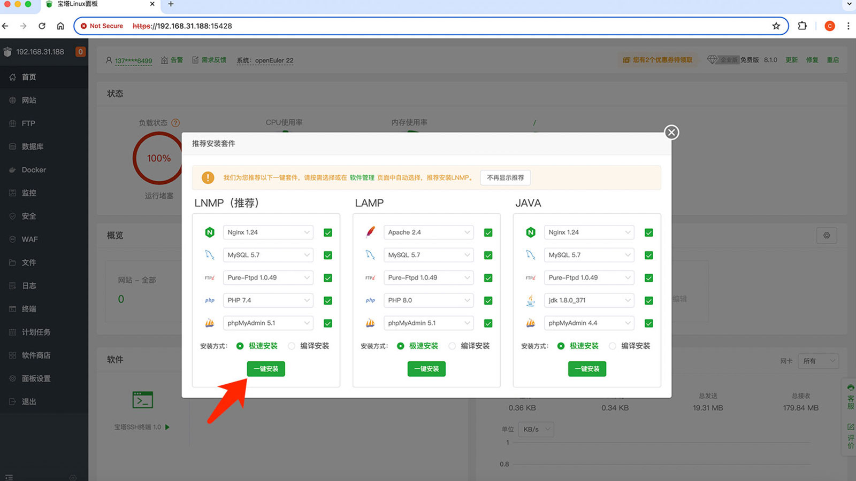856x481 pixels.
Task: Click the user account 137****6499 link
Action: coord(133,60)
